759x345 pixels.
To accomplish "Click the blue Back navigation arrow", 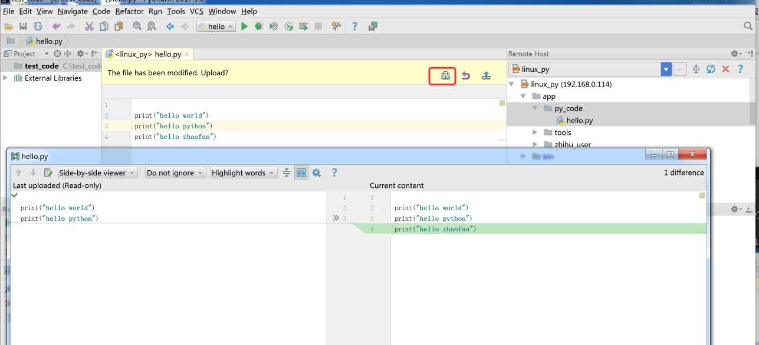I will click(170, 26).
